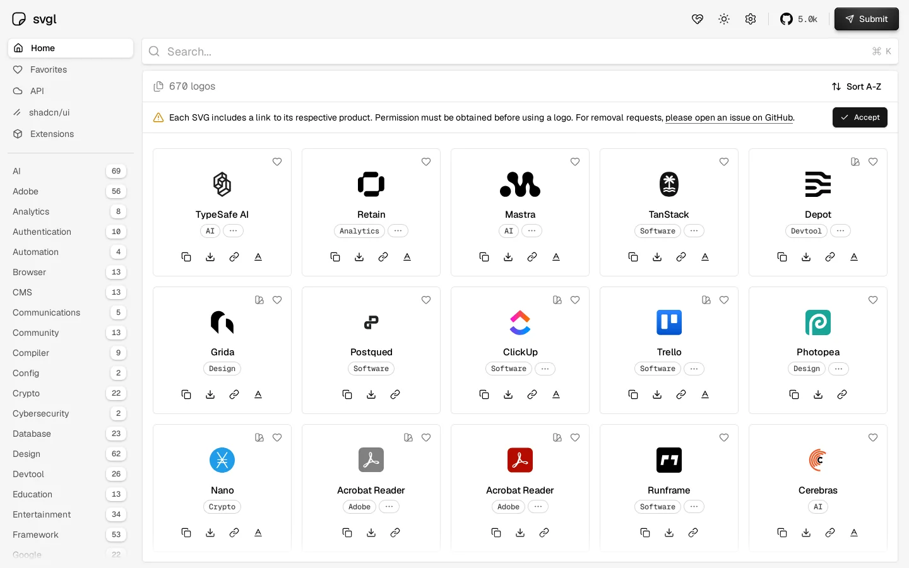
Task: Click the heart-handshake sponsor icon
Action: tap(698, 19)
